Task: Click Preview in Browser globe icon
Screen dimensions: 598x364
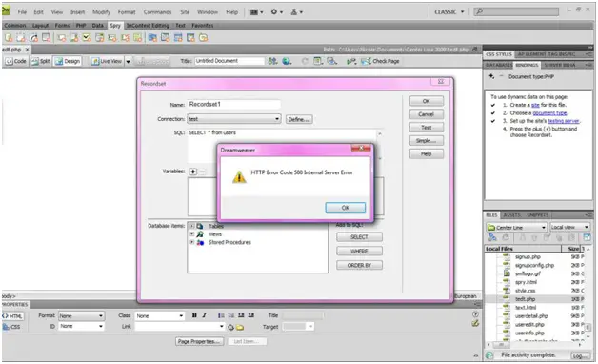Action: (x=287, y=61)
